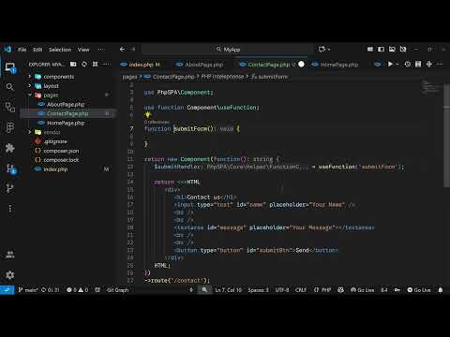Open notifications bell in status bar
This screenshot has width=450, height=337.
[x=441, y=290]
